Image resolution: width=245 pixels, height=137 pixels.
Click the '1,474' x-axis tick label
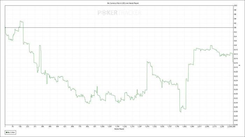tap(147, 126)
